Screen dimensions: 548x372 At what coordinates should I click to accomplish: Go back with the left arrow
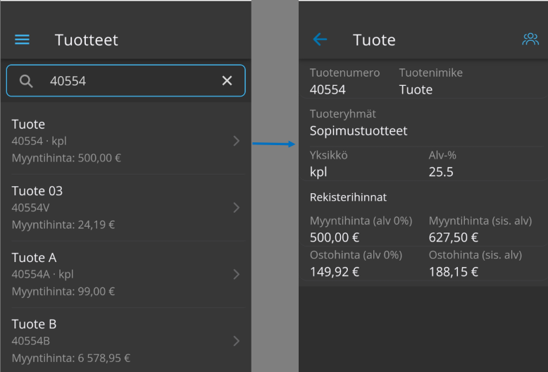320,39
